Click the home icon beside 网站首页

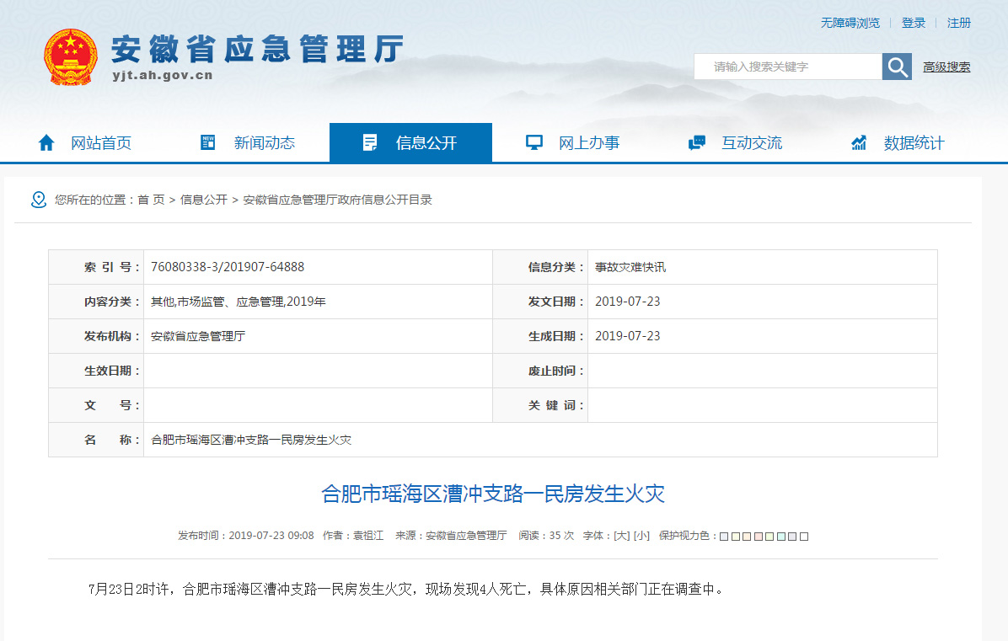click(46, 142)
